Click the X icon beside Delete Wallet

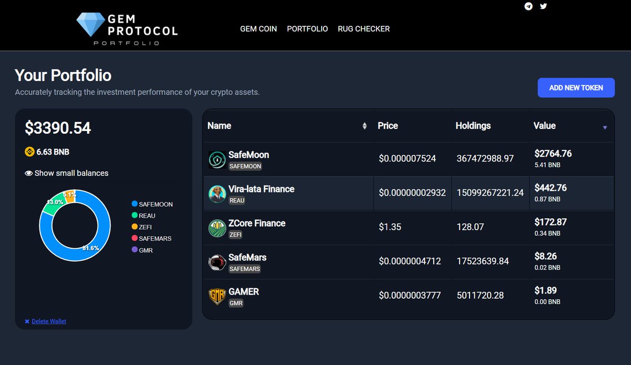click(x=27, y=321)
